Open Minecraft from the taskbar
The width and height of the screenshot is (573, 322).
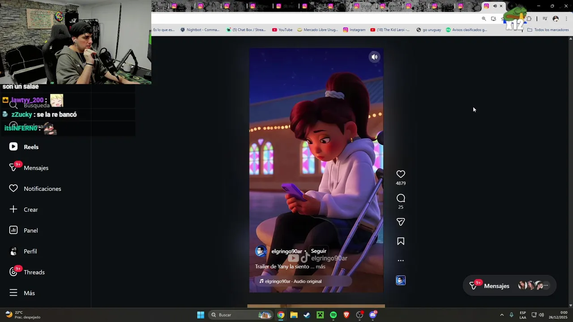tap(320, 315)
